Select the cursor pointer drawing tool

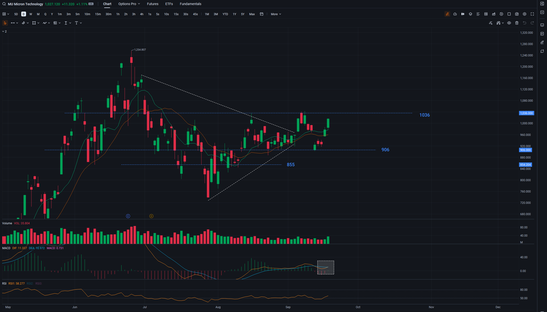tap(5, 23)
